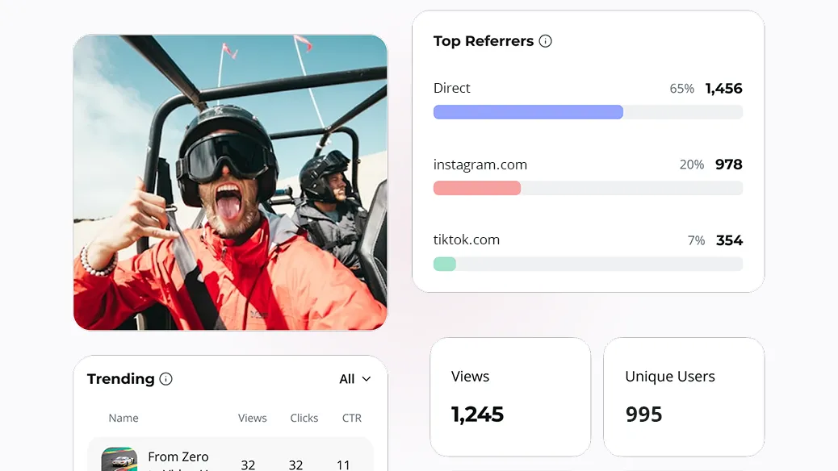The width and height of the screenshot is (838, 471).
Task: Open the From Zero trending row
Action: pos(230,458)
